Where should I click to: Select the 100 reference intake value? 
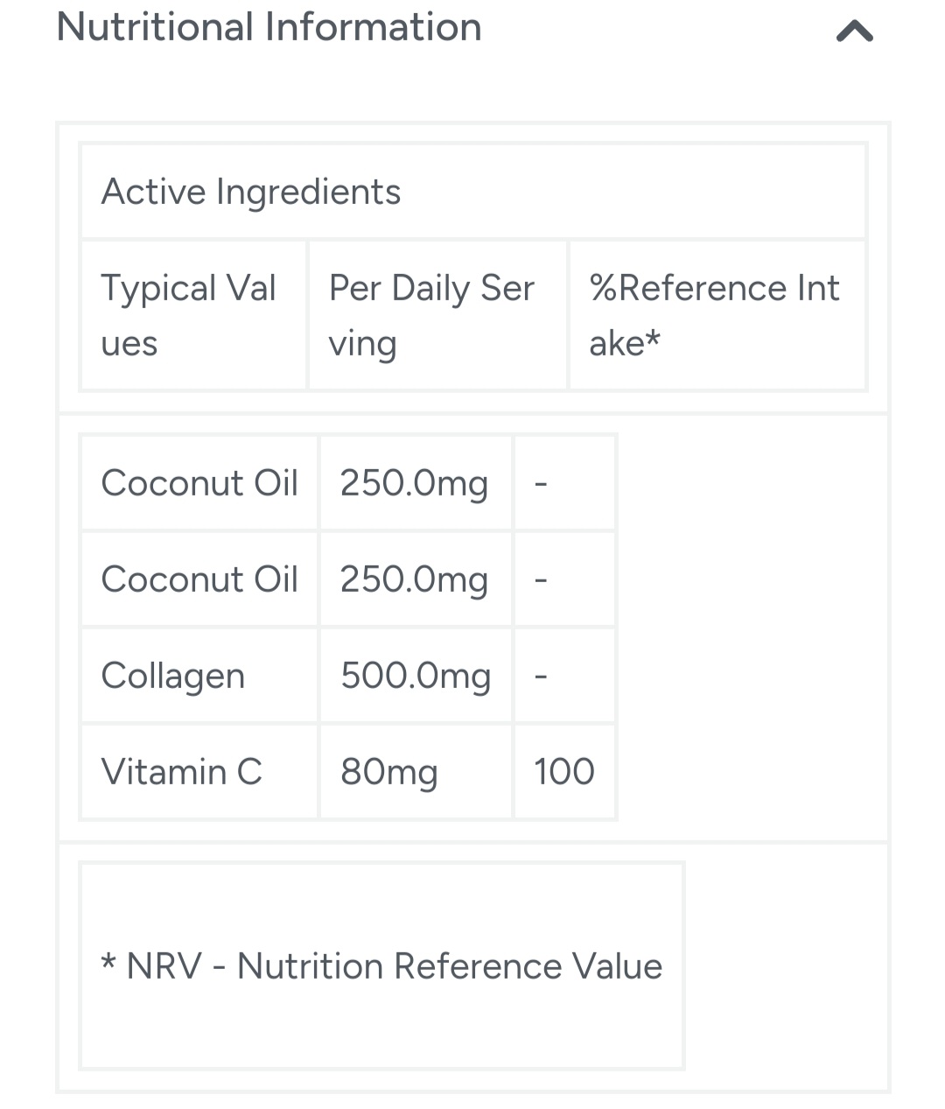pyautogui.click(x=564, y=772)
